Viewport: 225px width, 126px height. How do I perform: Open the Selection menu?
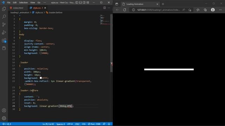pos(24,2)
